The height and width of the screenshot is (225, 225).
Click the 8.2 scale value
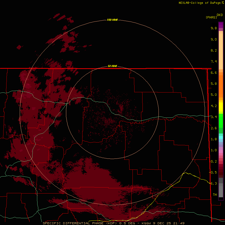(214, 50)
